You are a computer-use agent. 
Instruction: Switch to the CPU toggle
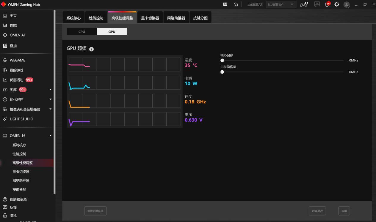point(82,32)
